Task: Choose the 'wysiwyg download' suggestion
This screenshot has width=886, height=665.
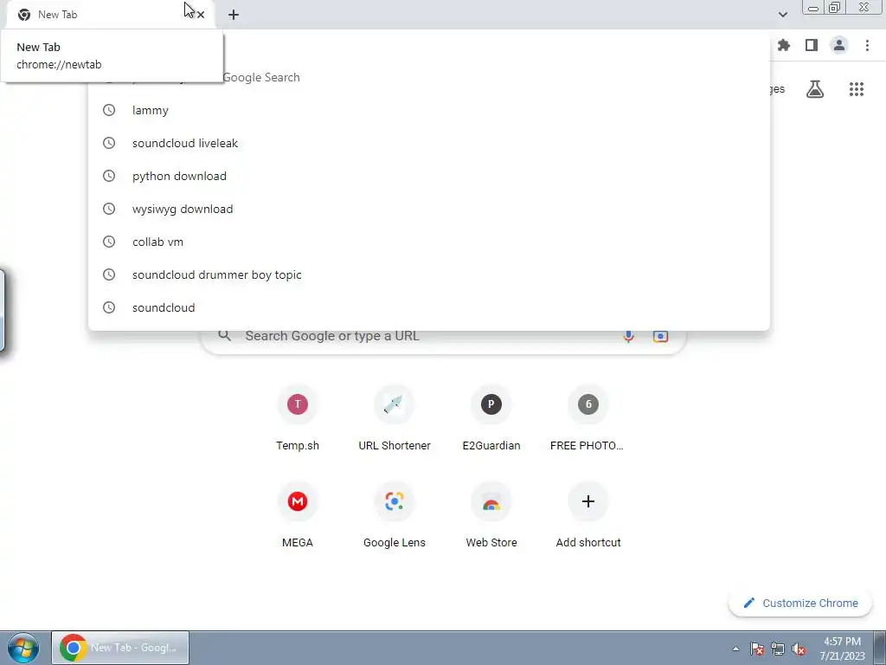Action: [x=429, y=209]
